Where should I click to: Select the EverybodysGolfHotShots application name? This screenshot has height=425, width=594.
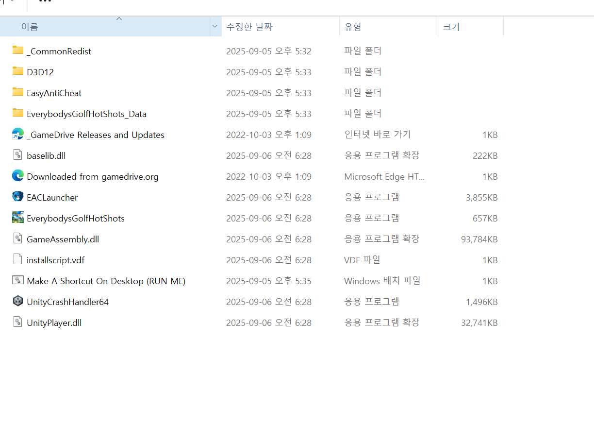pos(76,218)
